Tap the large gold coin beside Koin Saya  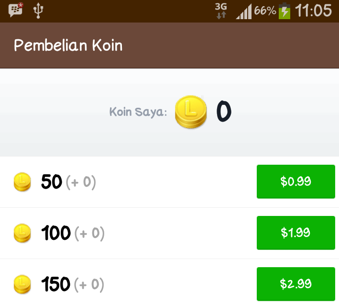click(x=191, y=112)
